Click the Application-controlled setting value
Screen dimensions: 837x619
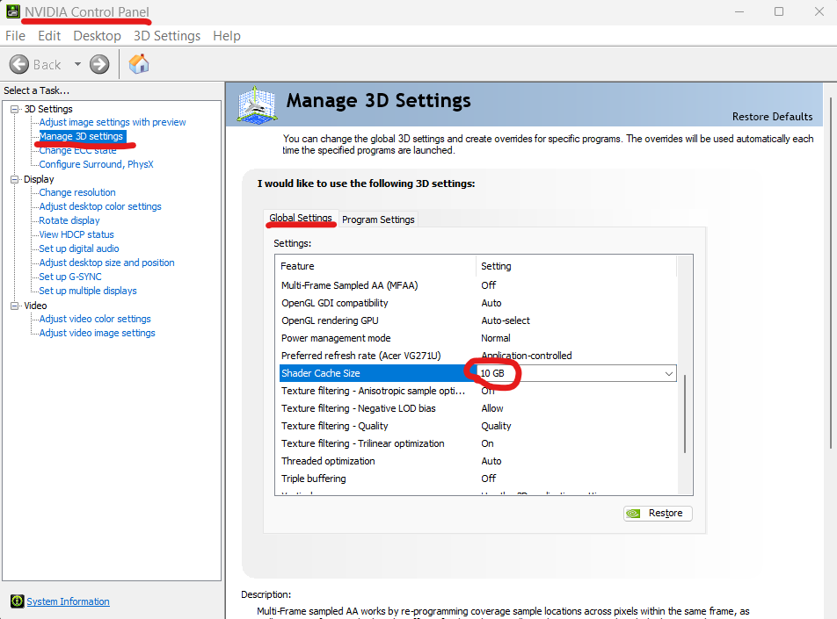(x=527, y=356)
